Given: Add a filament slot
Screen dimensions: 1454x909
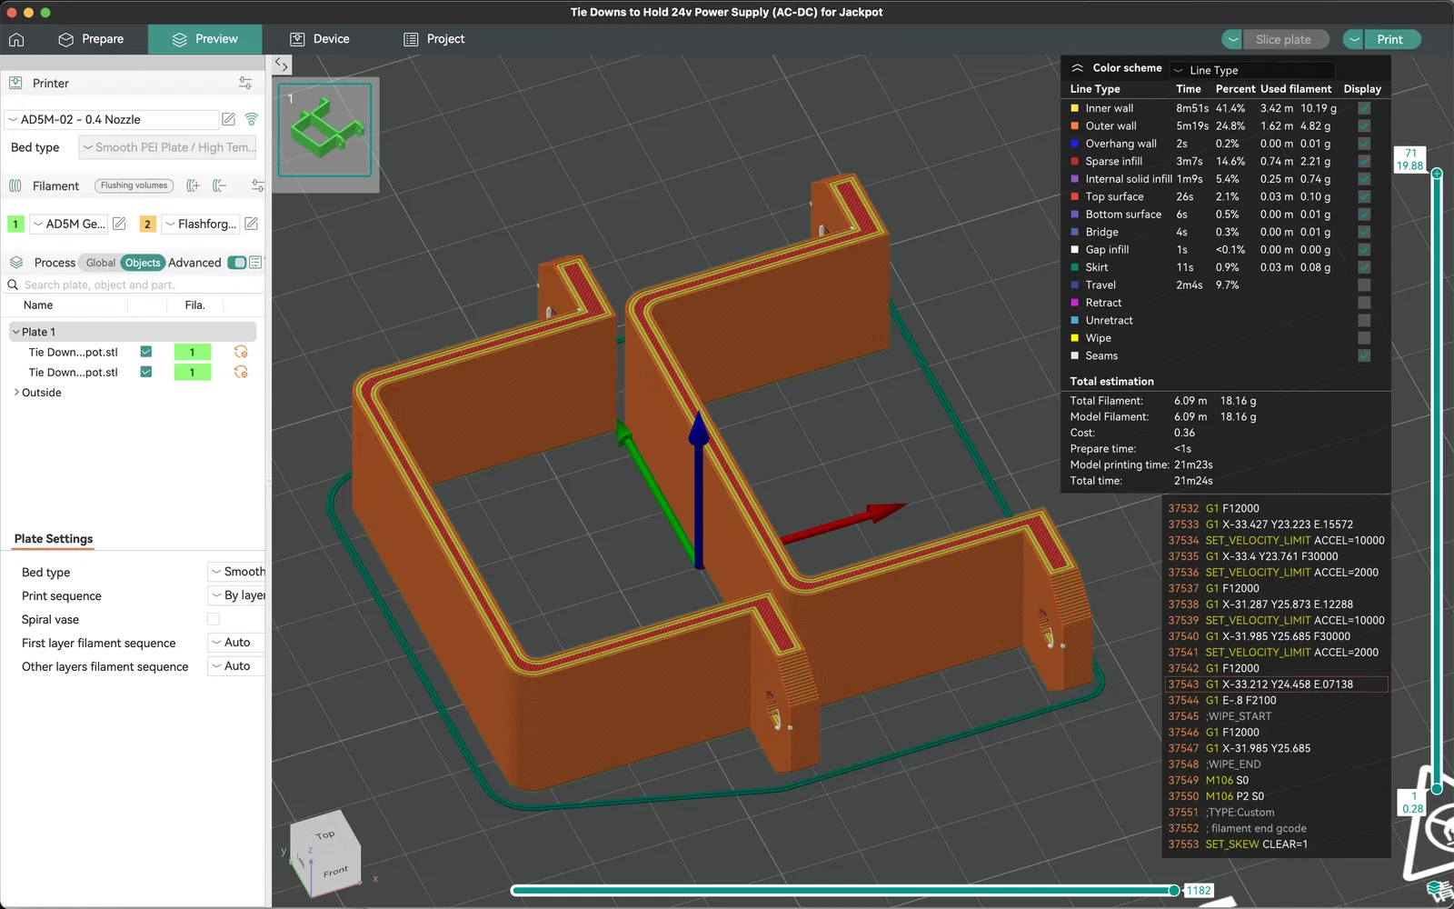Looking at the screenshot, I should 193,185.
